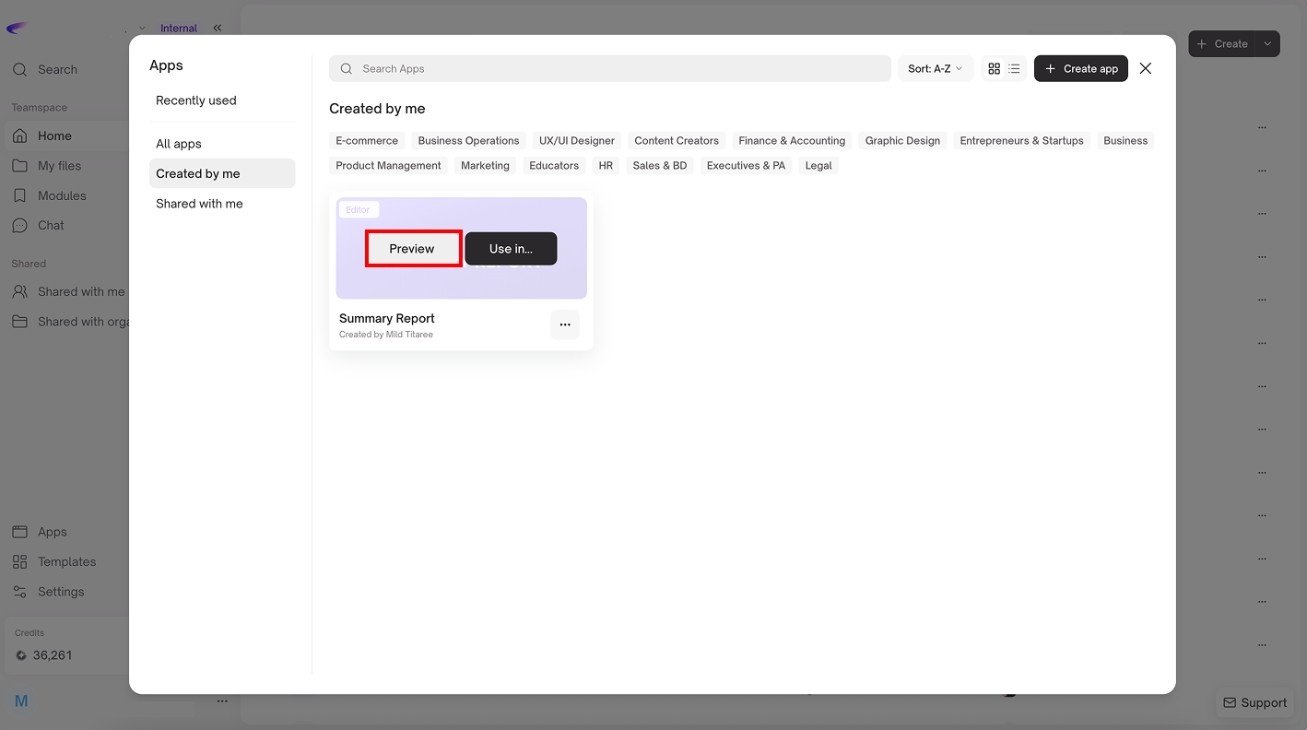Show All apps list
Image resolution: width=1307 pixels, height=730 pixels.
178,144
